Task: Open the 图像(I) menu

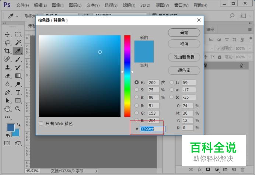Action: pyautogui.click(x=57, y=5)
